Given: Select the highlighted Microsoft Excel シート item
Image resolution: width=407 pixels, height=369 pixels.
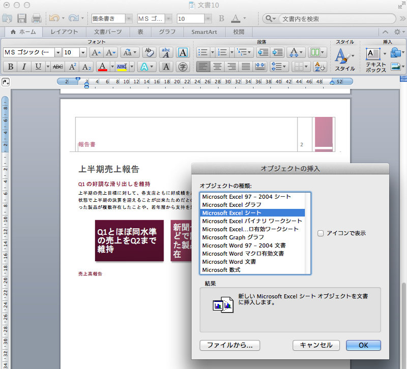Looking at the screenshot, I should coord(252,213).
